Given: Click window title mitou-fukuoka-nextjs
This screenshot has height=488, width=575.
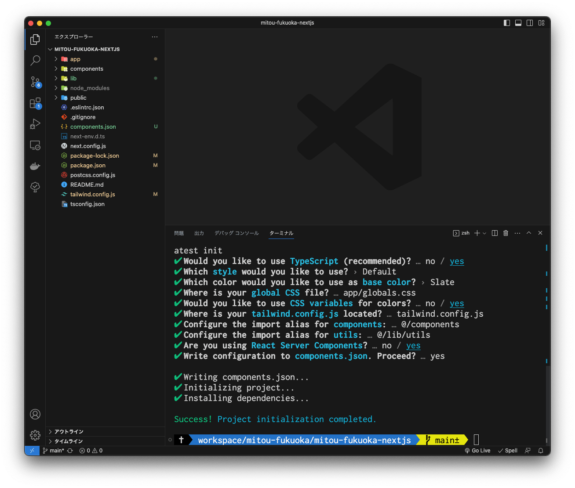Looking at the screenshot, I should (x=287, y=23).
